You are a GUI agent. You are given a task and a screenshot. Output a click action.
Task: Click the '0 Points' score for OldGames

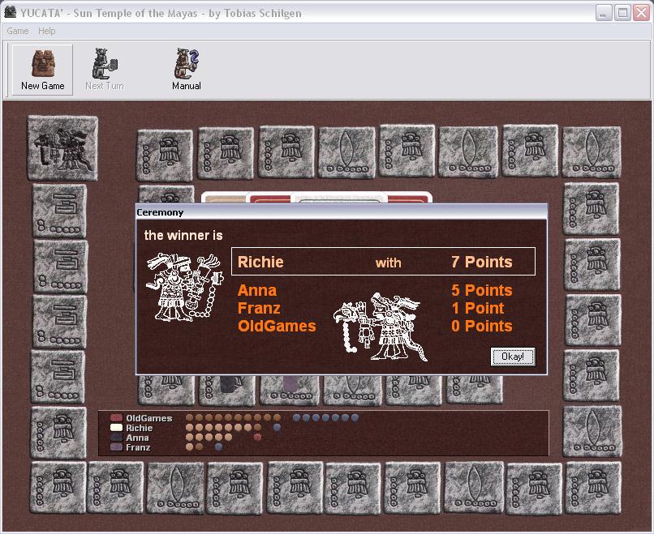point(482,326)
